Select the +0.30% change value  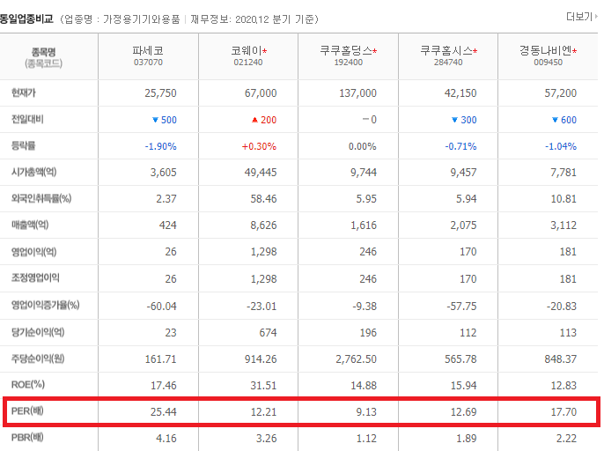point(259,146)
